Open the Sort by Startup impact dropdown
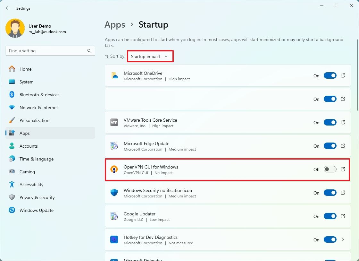Image resolution: width=359 pixels, height=261 pixels. pos(150,56)
